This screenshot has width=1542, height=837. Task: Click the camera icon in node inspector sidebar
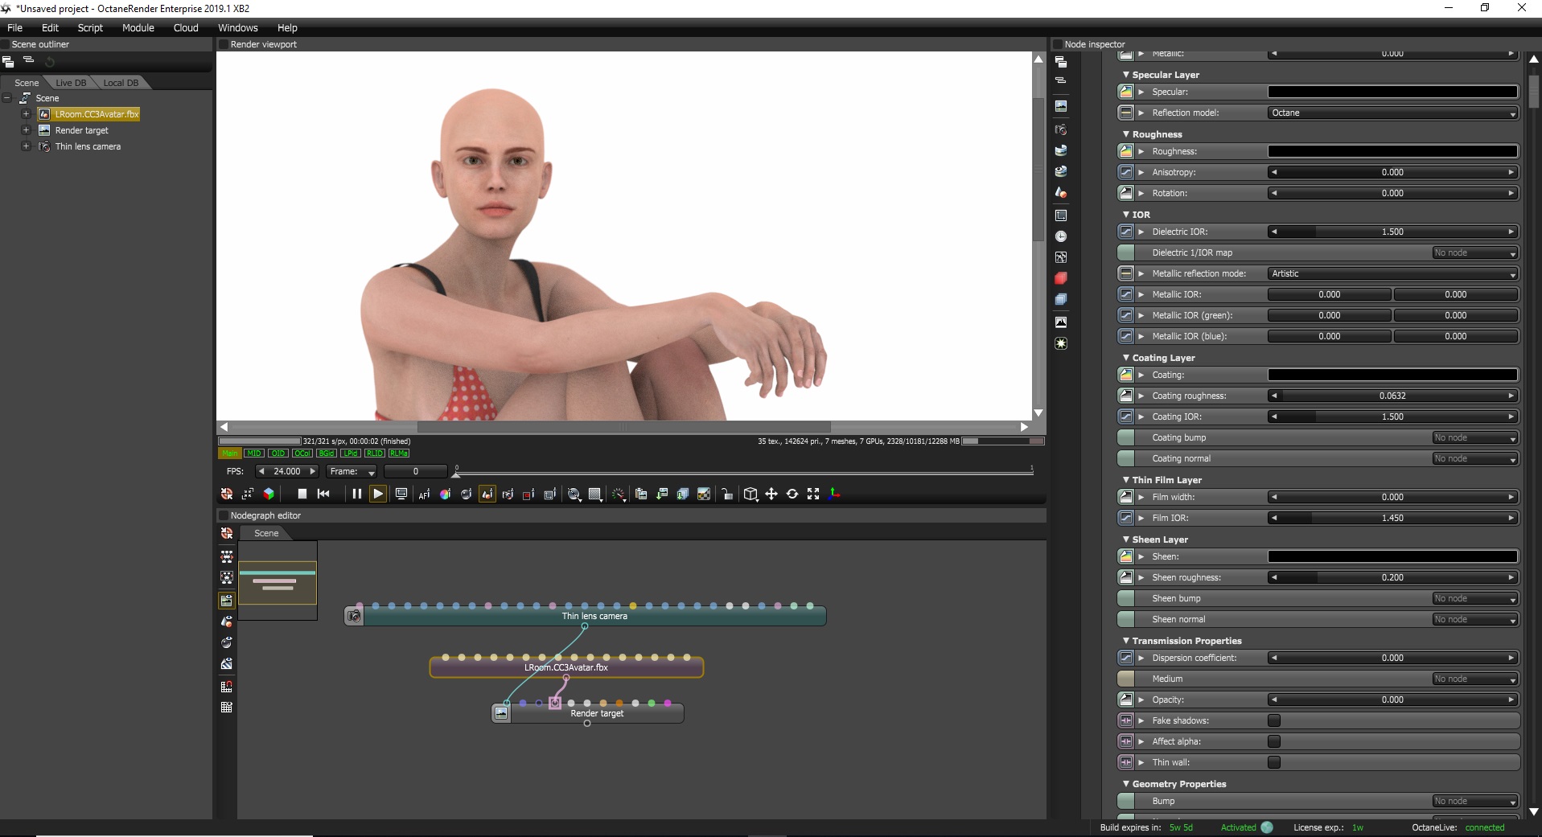point(1061,129)
